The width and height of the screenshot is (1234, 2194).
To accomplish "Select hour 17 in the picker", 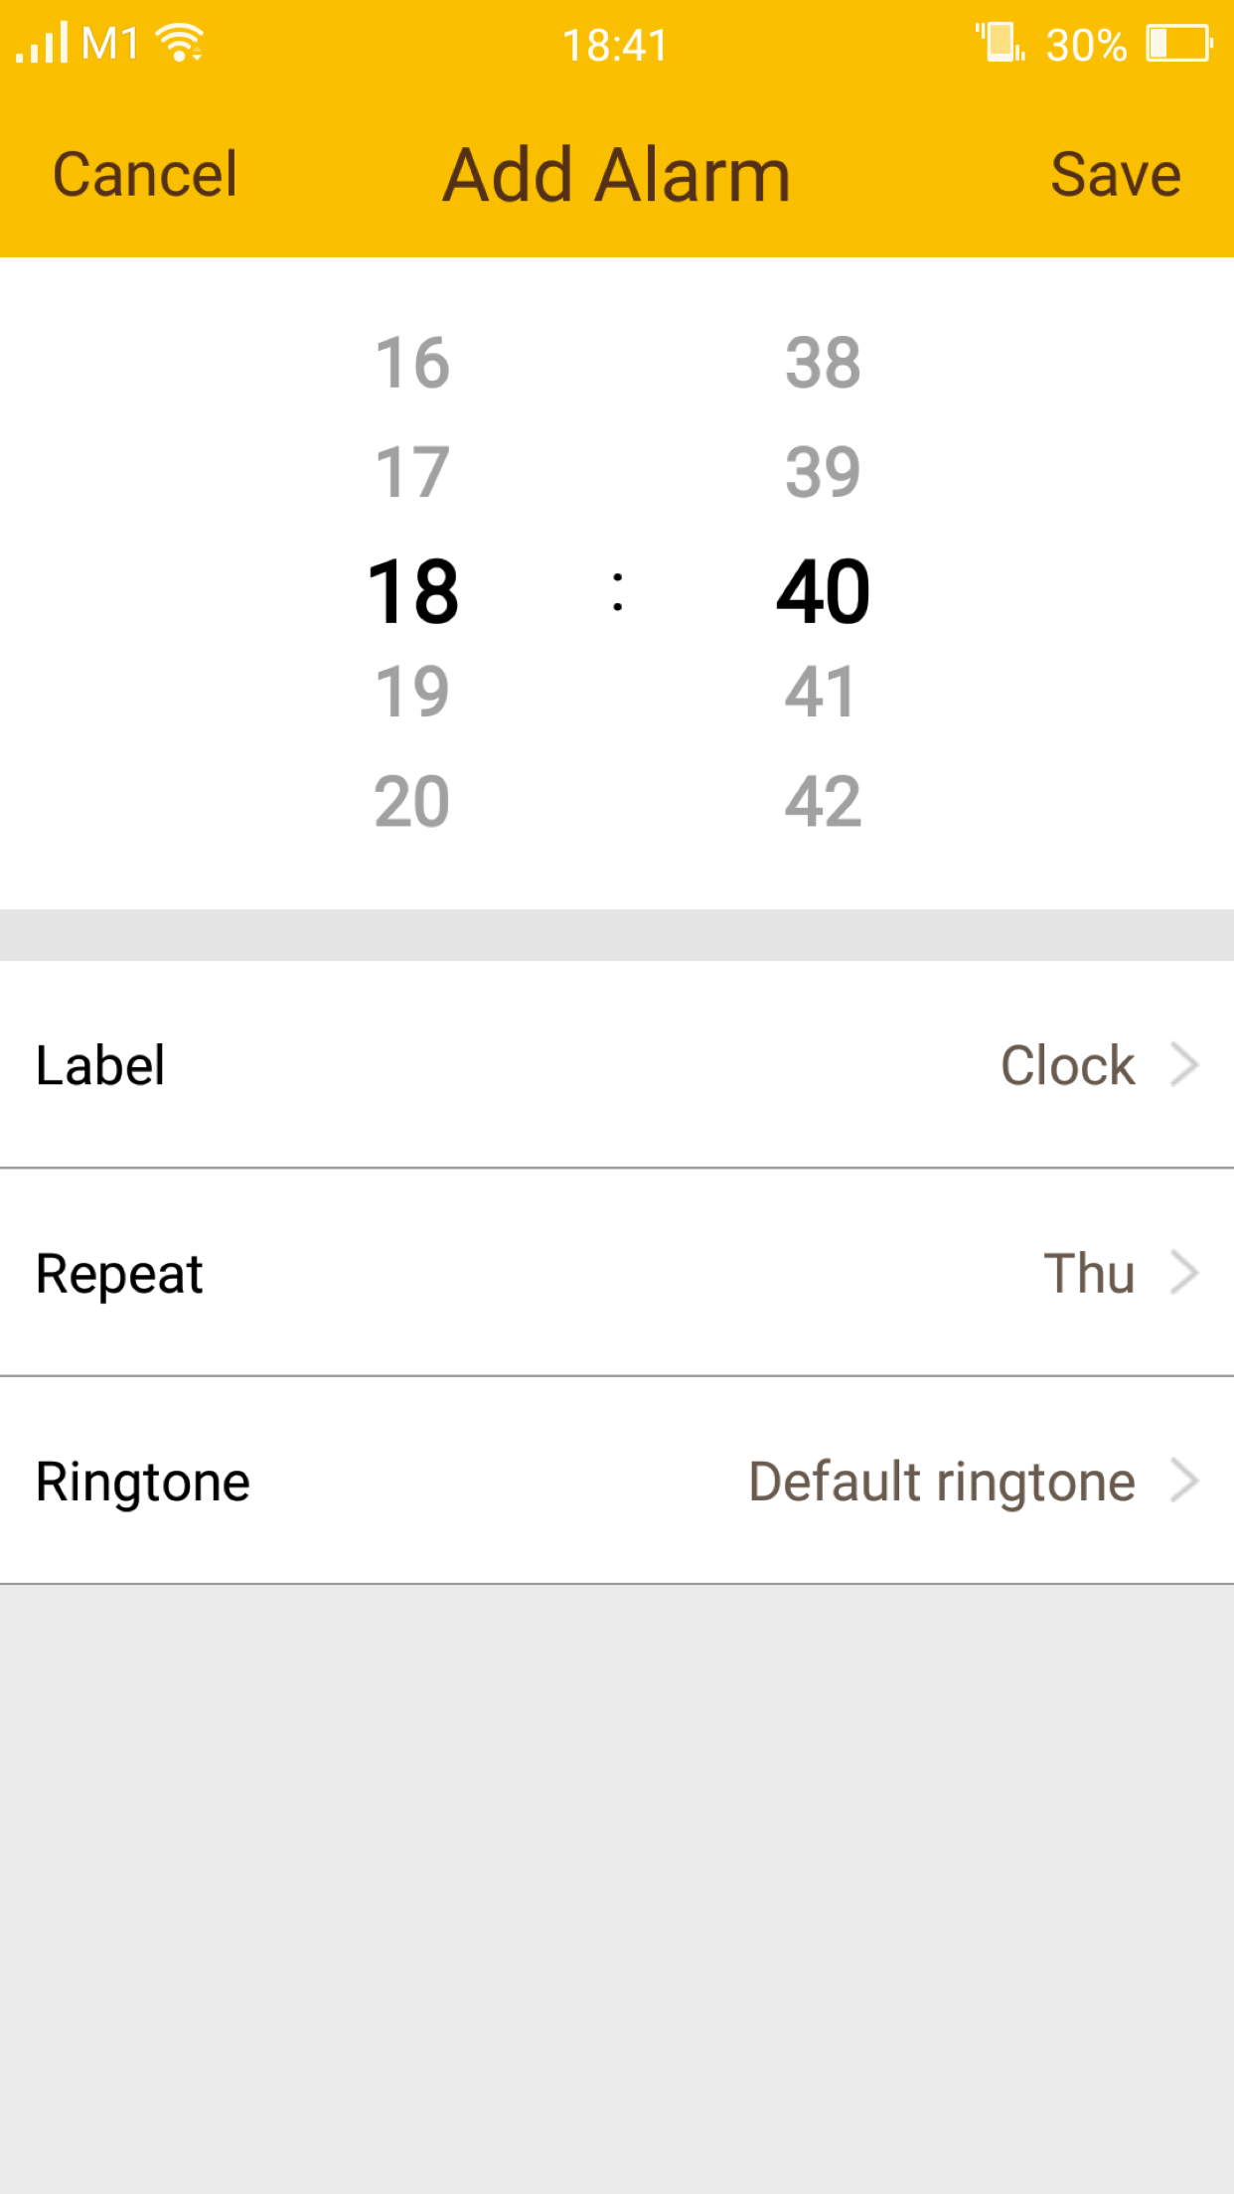I will tap(412, 472).
